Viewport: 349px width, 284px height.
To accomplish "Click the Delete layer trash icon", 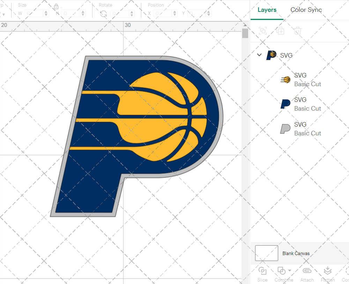I will pos(298,31).
